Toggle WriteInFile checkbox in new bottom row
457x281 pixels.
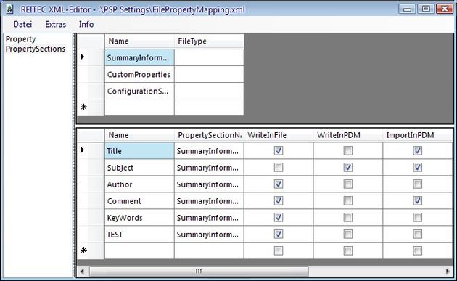[279, 251]
